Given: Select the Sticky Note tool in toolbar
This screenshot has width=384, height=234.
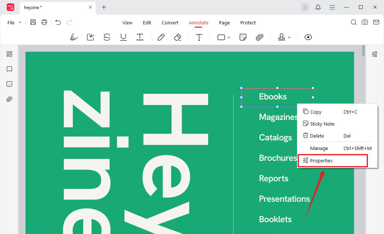Looking at the screenshot, I should click(x=243, y=37).
